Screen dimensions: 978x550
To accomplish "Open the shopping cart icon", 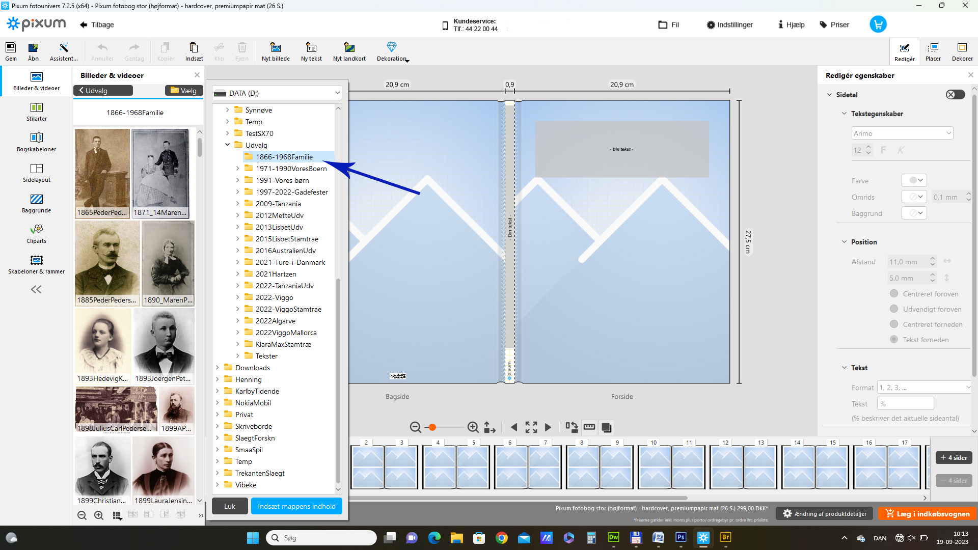I will [878, 24].
